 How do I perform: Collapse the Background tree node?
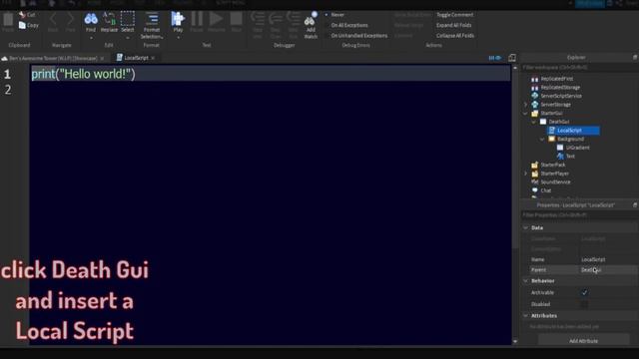coord(542,139)
